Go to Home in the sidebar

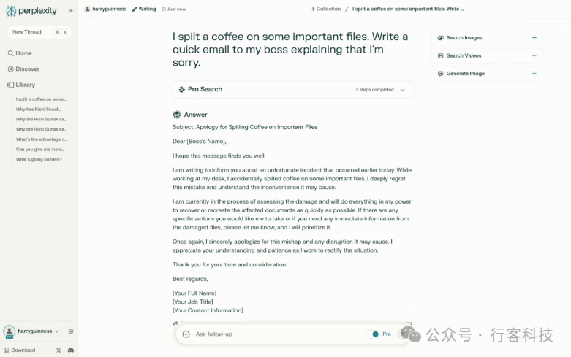pyautogui.click(x=23, y=53)
